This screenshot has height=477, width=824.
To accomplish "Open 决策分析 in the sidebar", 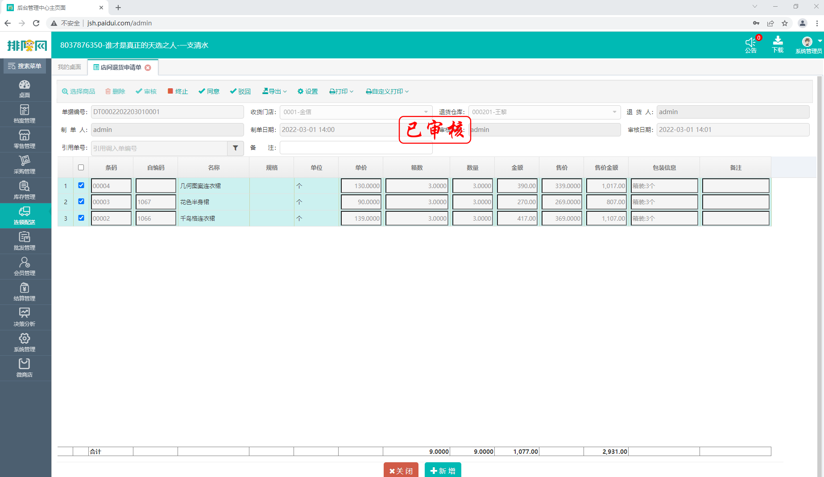I will click(x=25, y=317).
